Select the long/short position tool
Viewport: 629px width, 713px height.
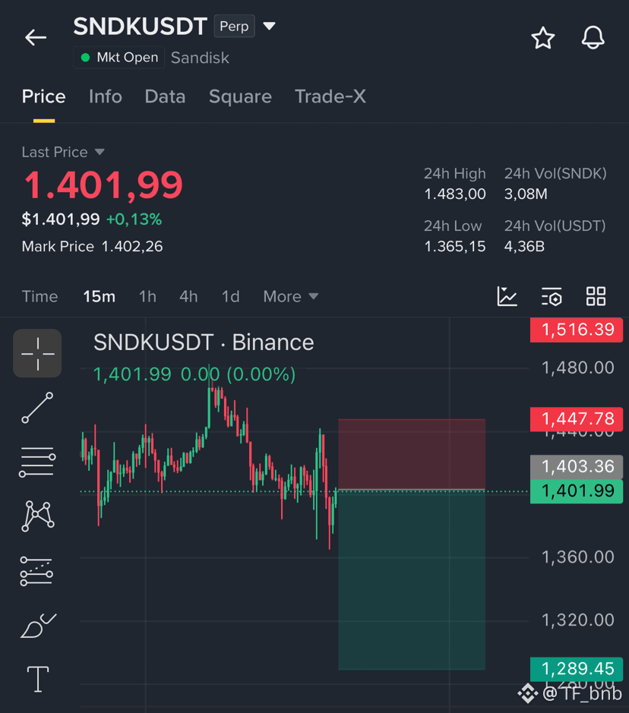coord(36,571)
